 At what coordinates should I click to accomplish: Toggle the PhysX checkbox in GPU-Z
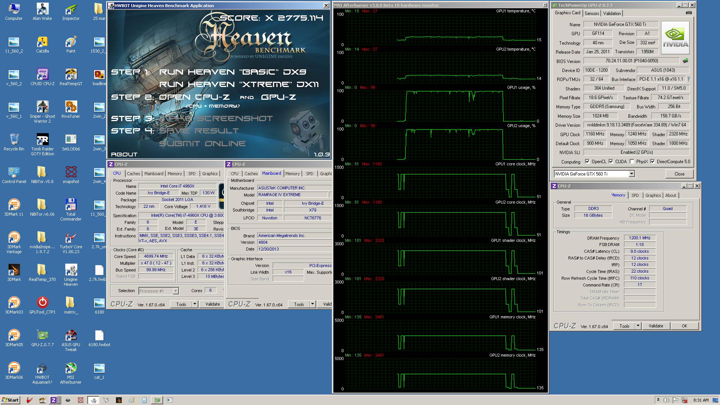pos(632,162)
